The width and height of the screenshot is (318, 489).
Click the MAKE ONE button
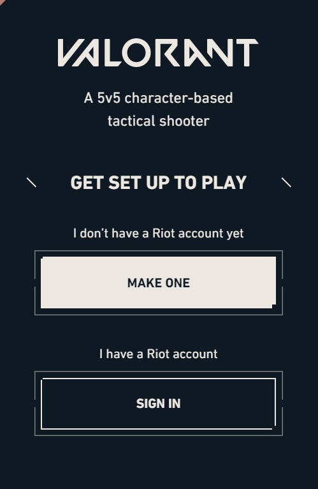[x=158, y=283]
